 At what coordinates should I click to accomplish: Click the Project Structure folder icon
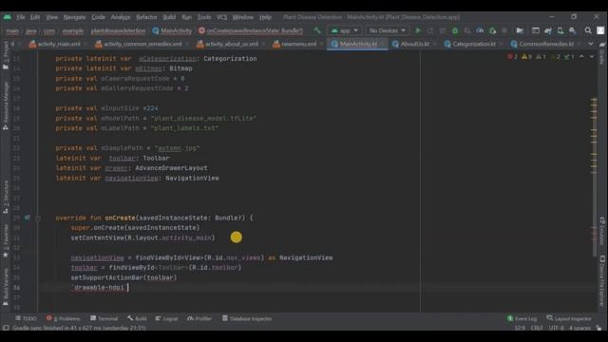(520, 30)
